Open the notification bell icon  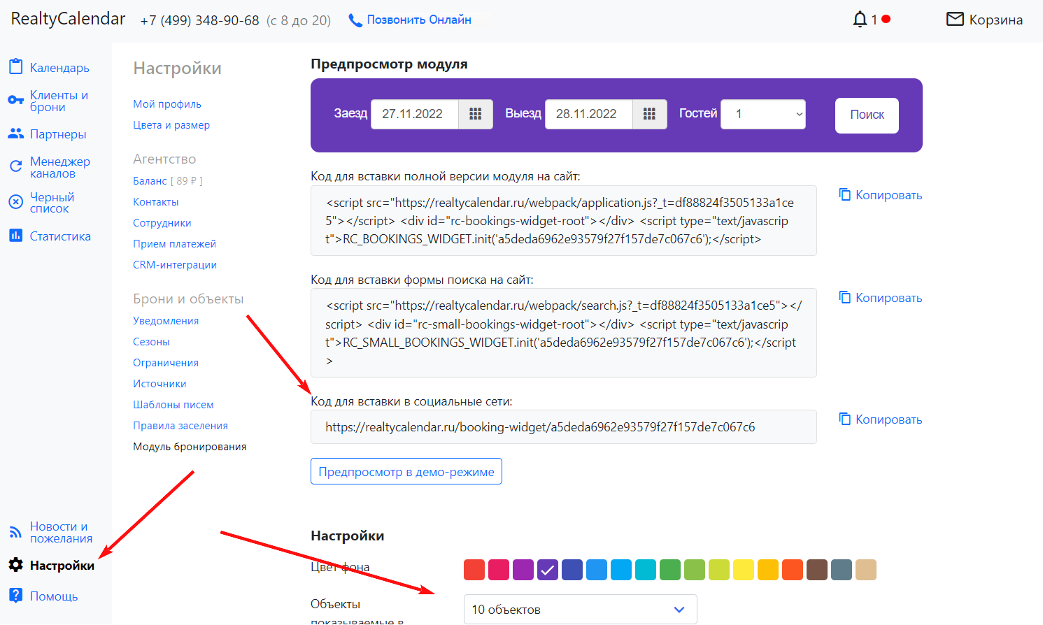point(860,20)
